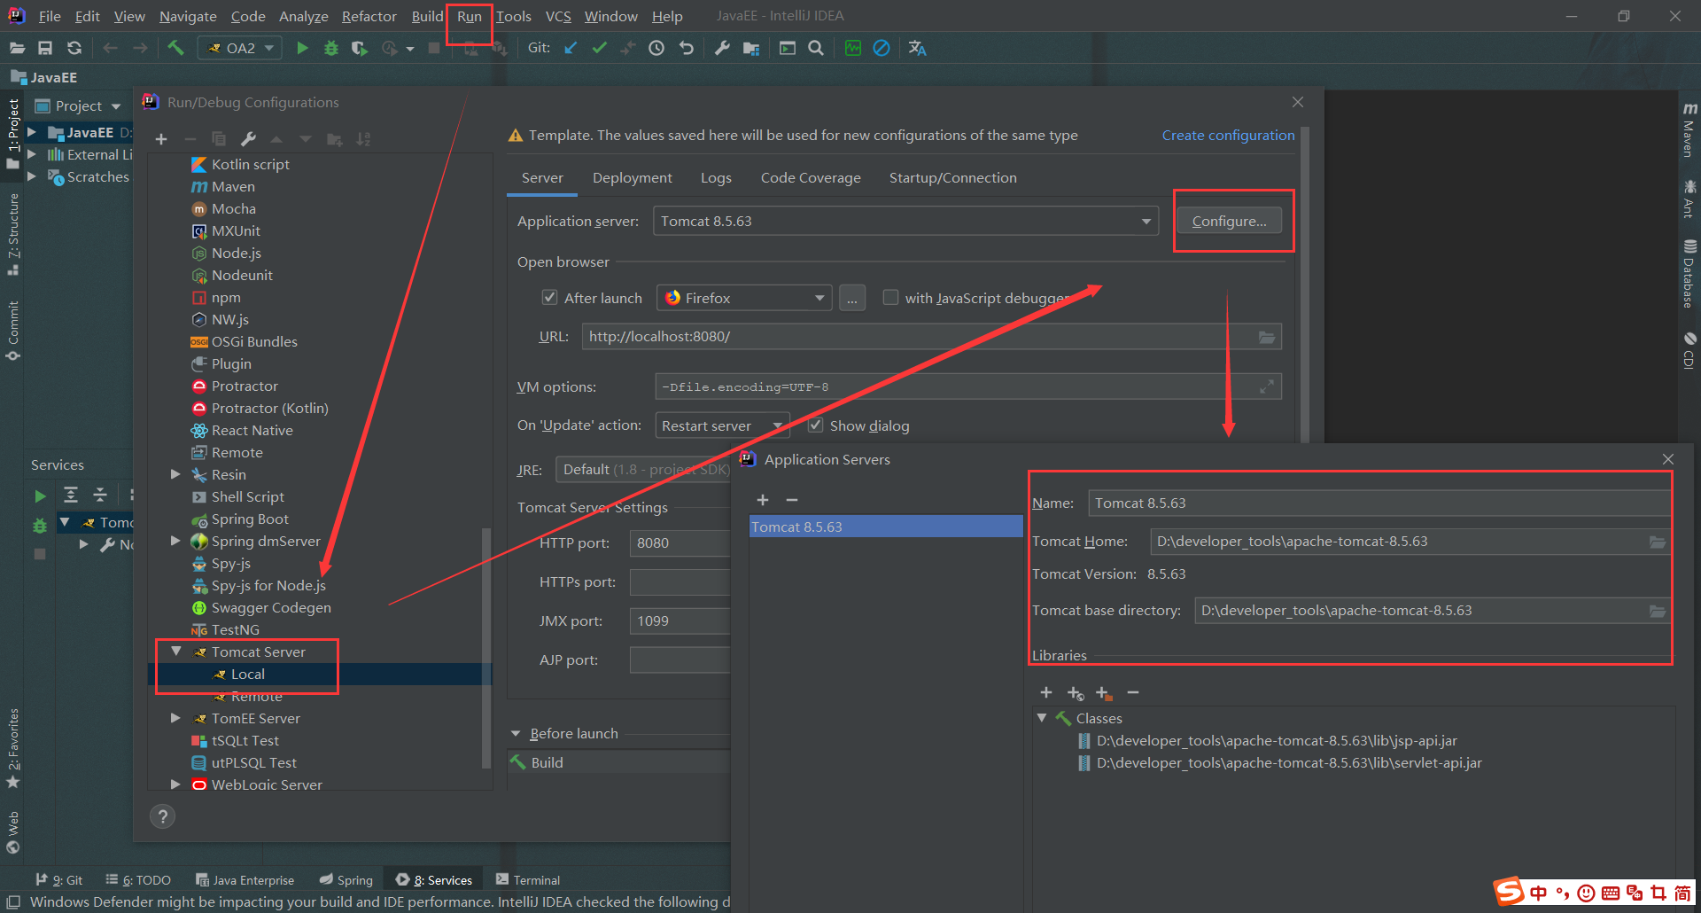Screen dimensions: 1701x913
Task: Collapse the Classes node in Libraries
Action: (1042, 718)
